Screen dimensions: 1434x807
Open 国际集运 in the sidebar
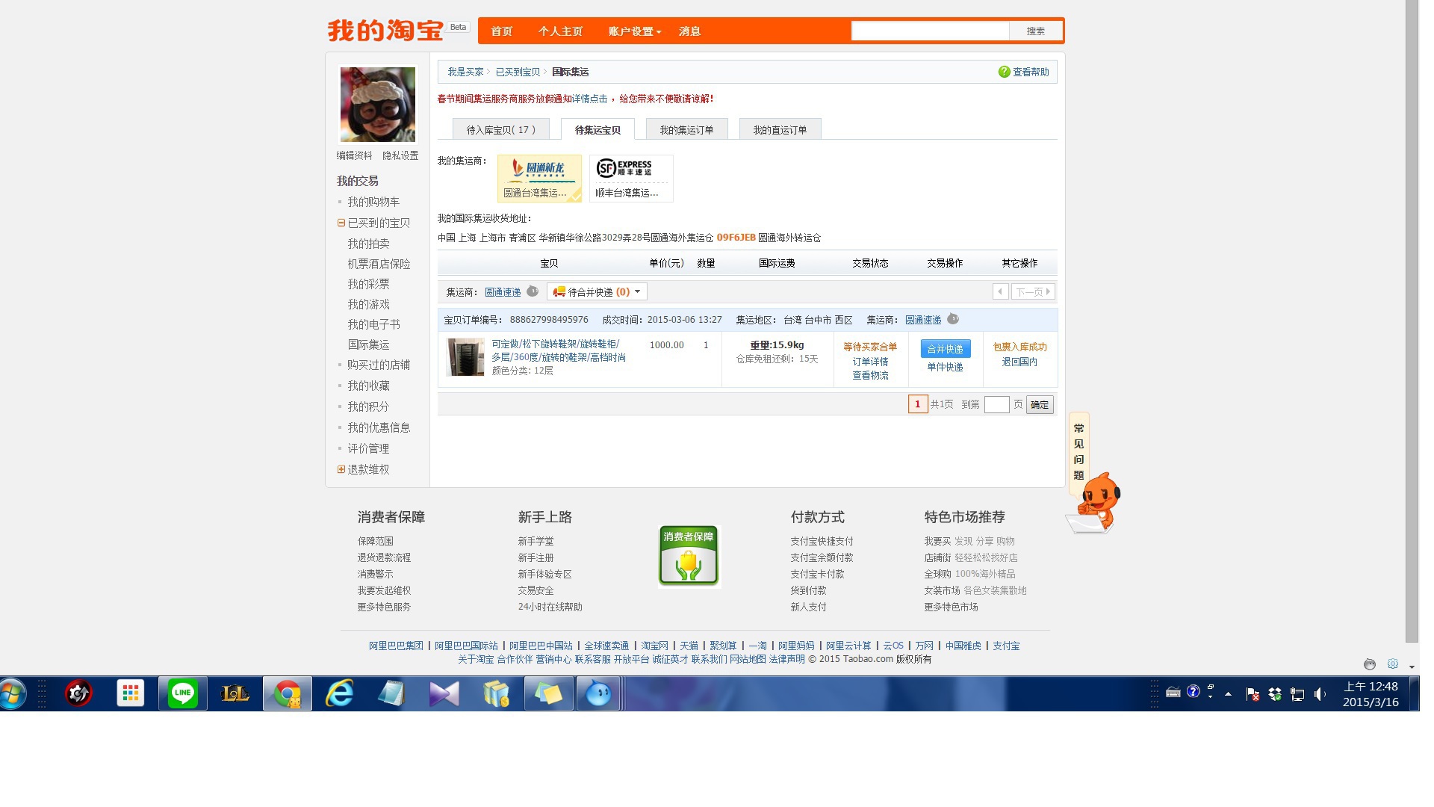[368, 344]
